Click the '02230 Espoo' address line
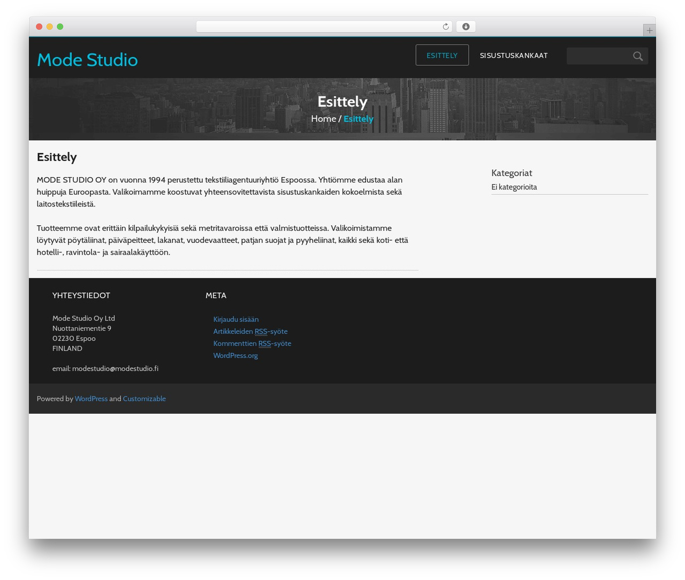Viewport: 685px width, 580px height. pos(74,339)
